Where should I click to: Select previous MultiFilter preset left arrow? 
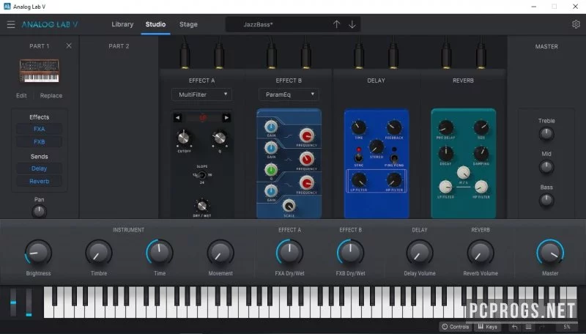pos(177,118)
